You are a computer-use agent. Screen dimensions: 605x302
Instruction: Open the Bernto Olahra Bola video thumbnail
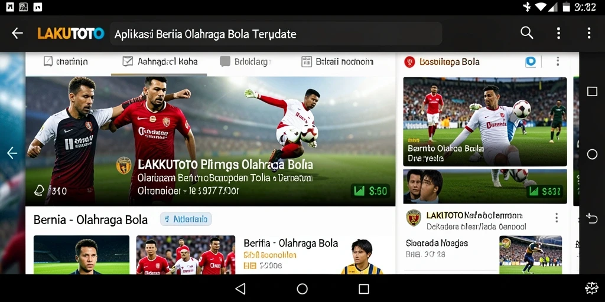point(485,122)
